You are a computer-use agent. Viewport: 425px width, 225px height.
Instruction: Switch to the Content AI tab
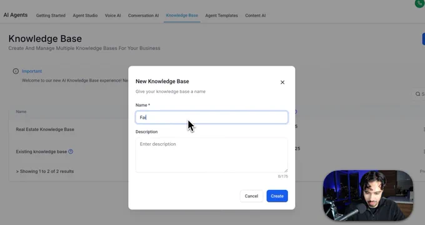[256, 16]
